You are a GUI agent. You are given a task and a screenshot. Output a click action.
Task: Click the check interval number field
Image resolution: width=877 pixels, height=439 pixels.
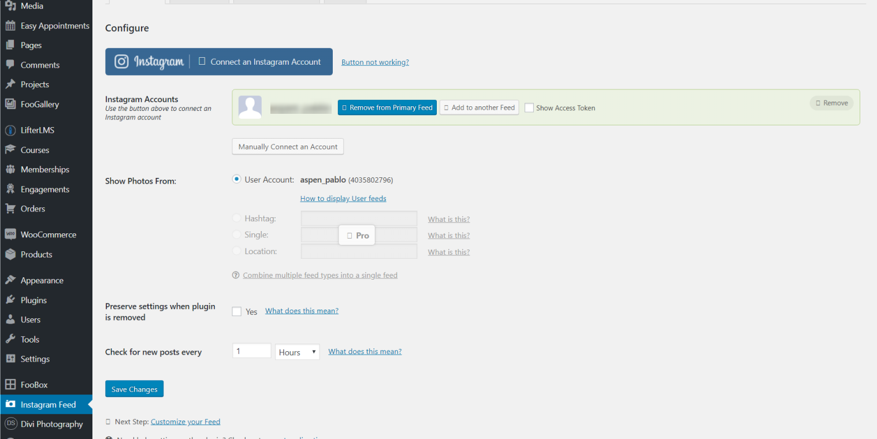tap(252, 351)
